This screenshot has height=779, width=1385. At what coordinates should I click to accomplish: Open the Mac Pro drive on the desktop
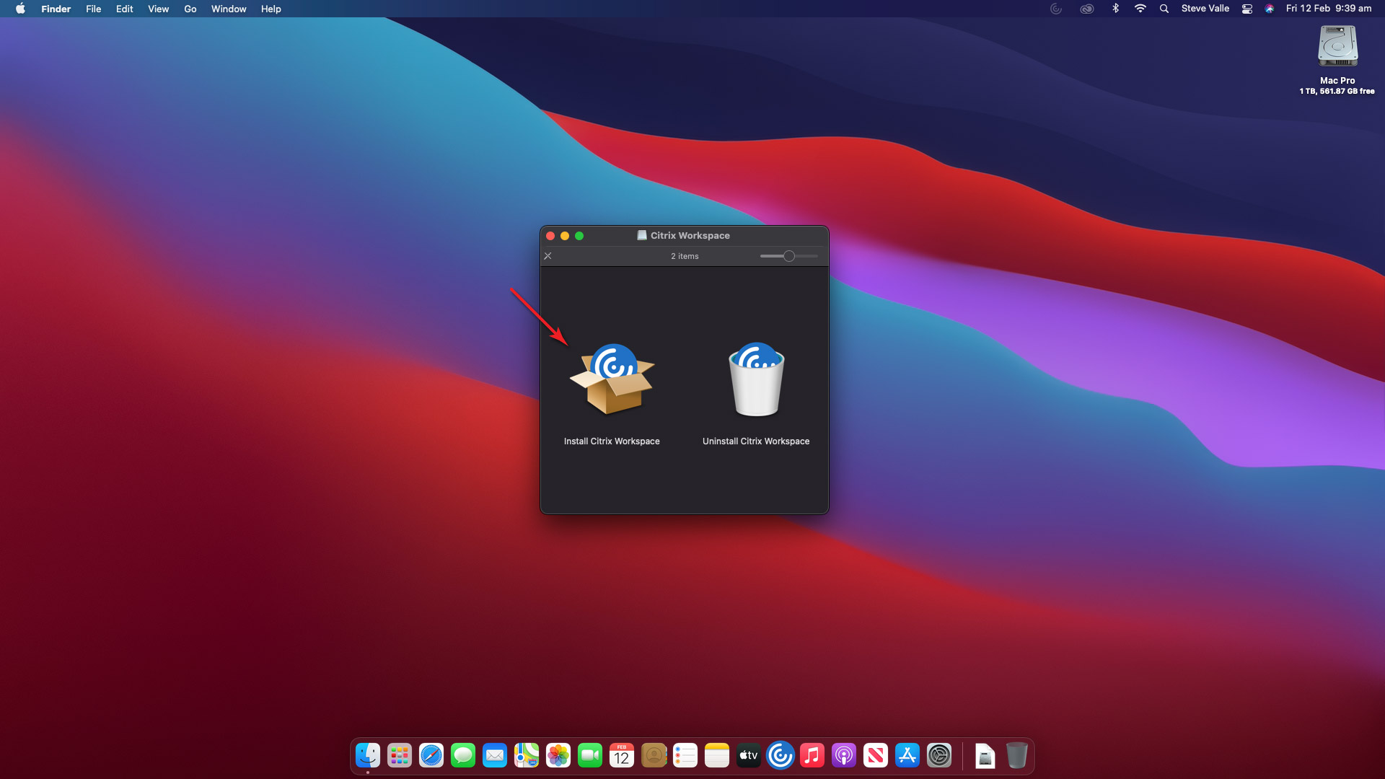click(1337, 48)
